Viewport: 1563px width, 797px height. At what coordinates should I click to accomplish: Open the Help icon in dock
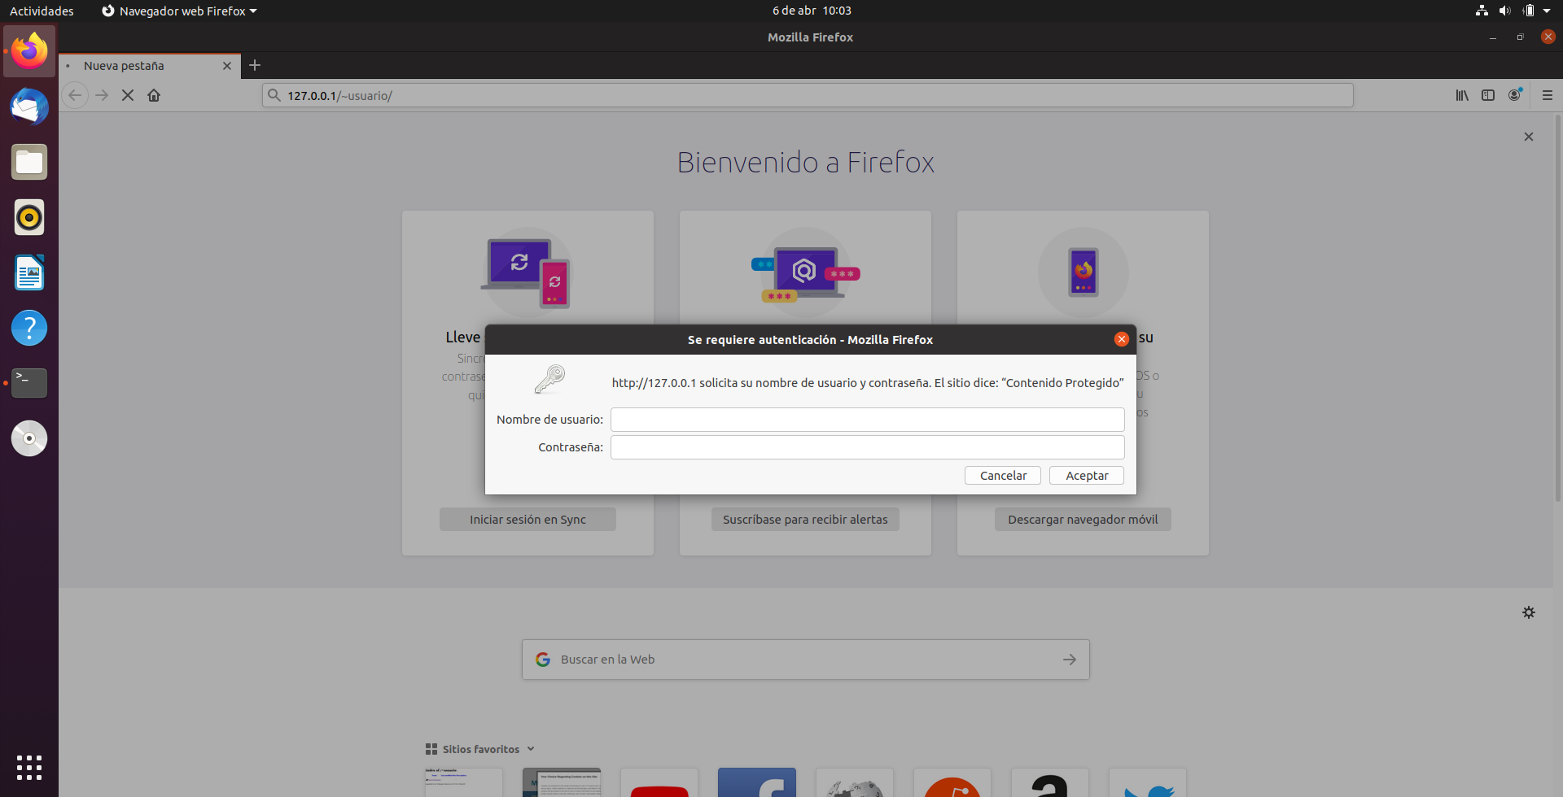(29, 328)
